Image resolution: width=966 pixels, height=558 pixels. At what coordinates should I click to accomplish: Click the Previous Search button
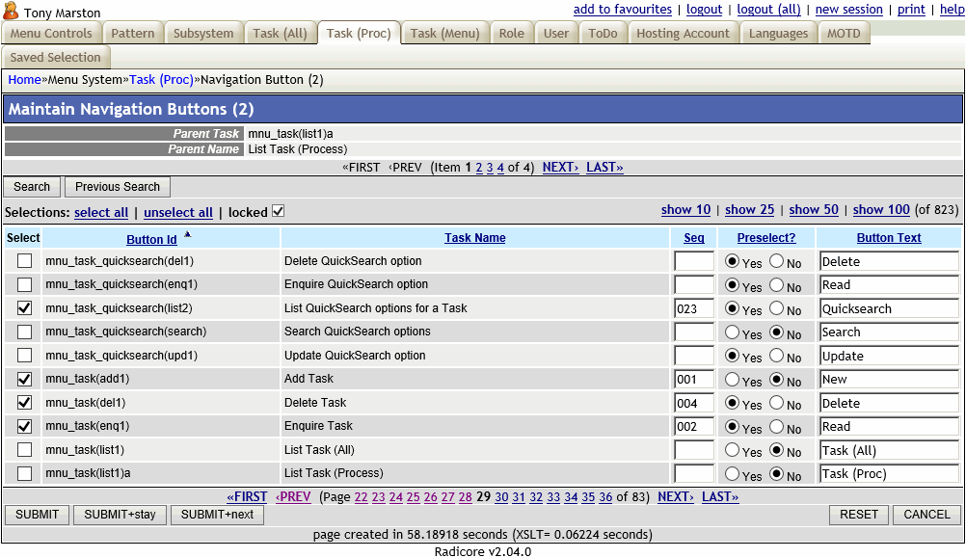[x=117, y=186]
